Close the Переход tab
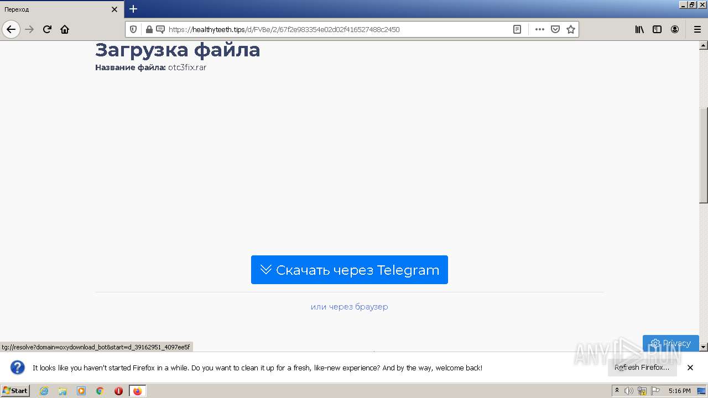 coord(114,9)
